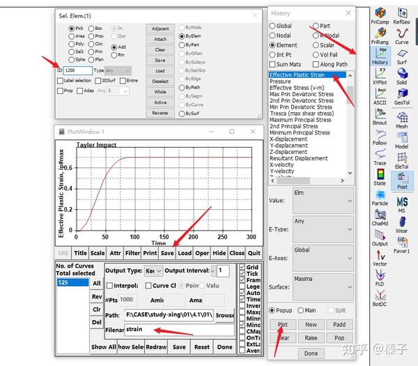Open the Title menu in PlotWindow toolbar
Screen dimensions: 418x366
point(80,253)
